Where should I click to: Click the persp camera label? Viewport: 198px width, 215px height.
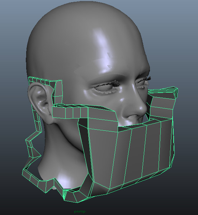click(80, 211)
